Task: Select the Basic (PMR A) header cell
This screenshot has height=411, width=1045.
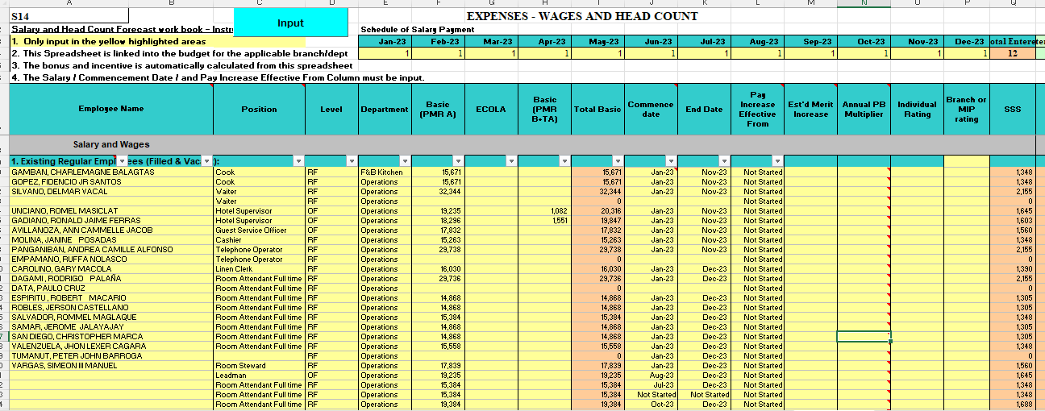Action: [438, 109]
